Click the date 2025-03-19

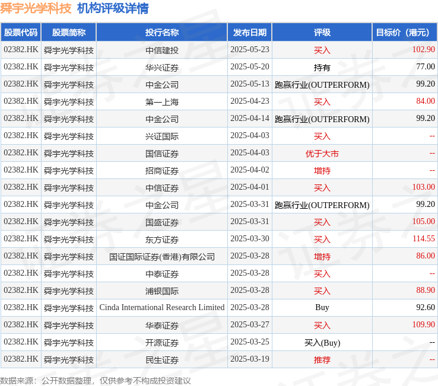pos(250,359)
